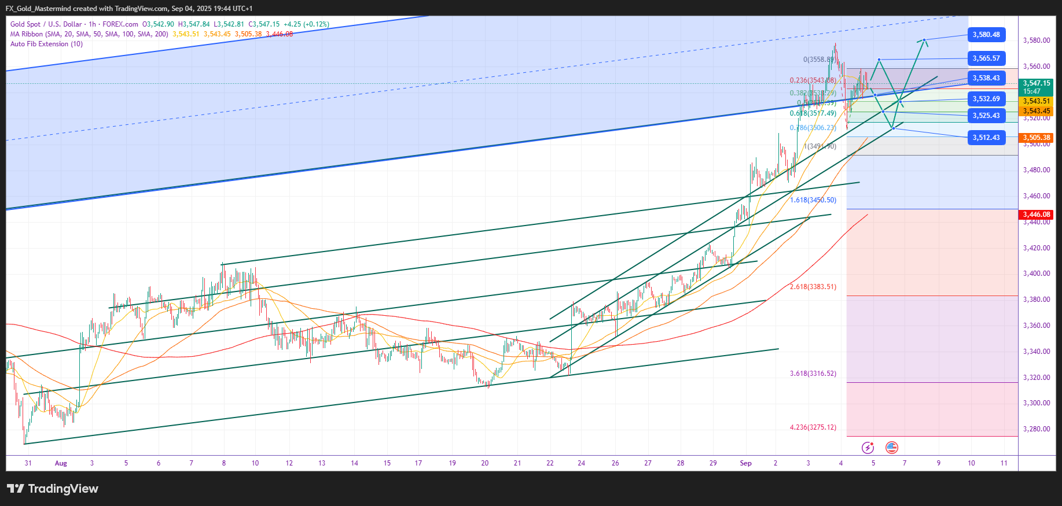Click the 3,300.00 price axis label
Image resolution: width=1062 pixels, height=506 pixels.
click(1037, 403)
